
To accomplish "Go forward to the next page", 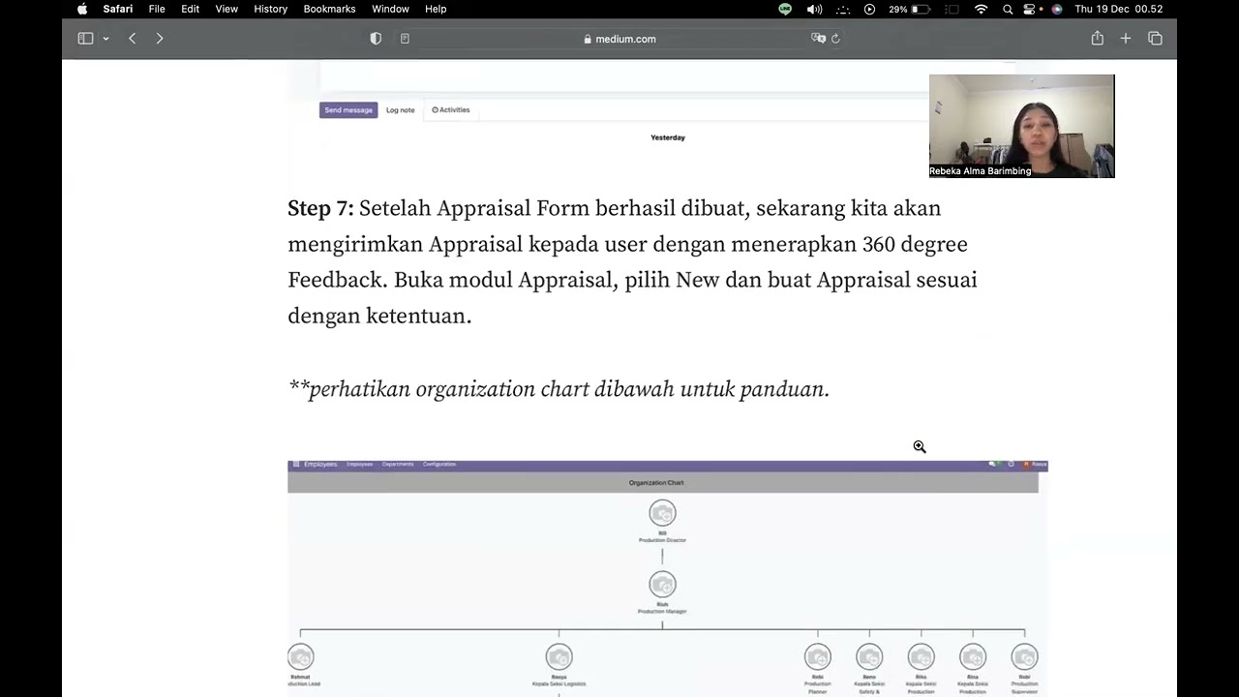I will [x=160, y=39].
